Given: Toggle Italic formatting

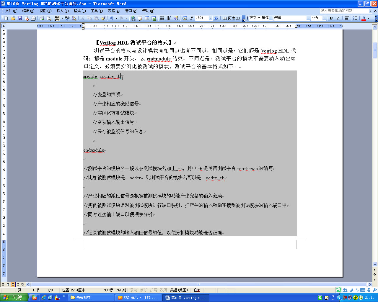Looking at the screenshot, I should tap(338, 18).
